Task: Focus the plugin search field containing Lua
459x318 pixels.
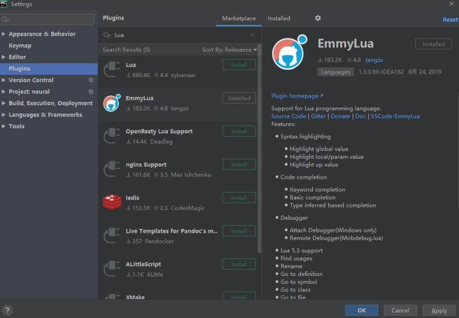Action: [x=180, y=35]
